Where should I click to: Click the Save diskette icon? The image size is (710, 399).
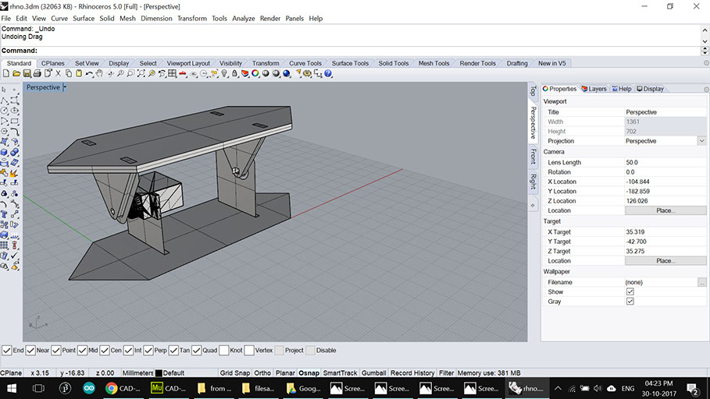pyautogui.click(x=27, y=73)
